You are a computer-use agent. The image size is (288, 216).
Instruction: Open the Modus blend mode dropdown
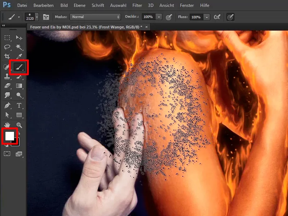pos(95,17)
